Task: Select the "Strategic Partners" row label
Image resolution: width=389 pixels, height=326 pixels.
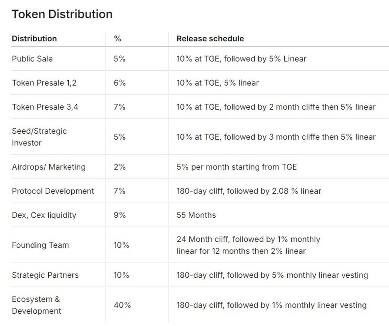Action: (45, 275)
